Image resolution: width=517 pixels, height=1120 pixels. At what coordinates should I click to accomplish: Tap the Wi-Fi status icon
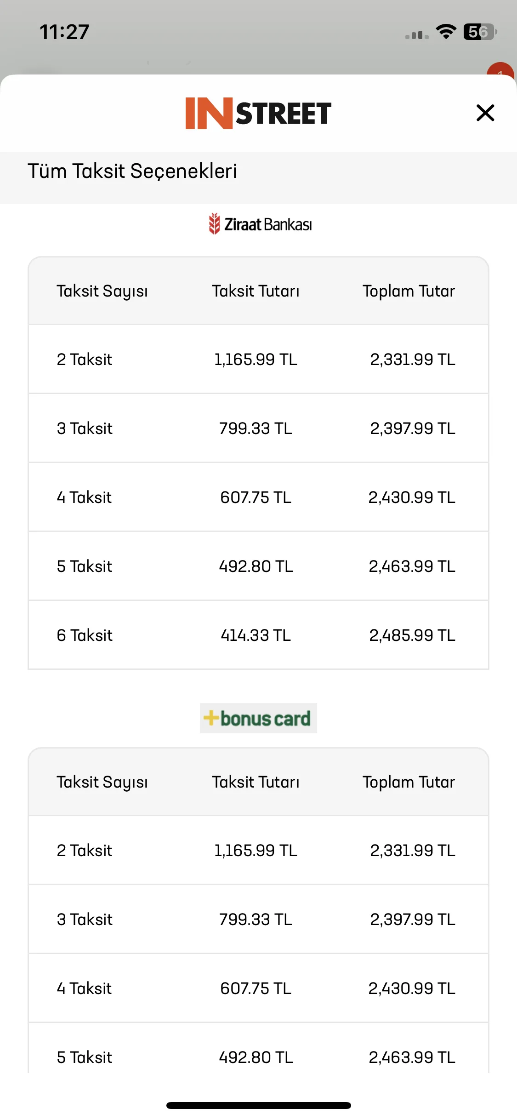pos(446,32)
